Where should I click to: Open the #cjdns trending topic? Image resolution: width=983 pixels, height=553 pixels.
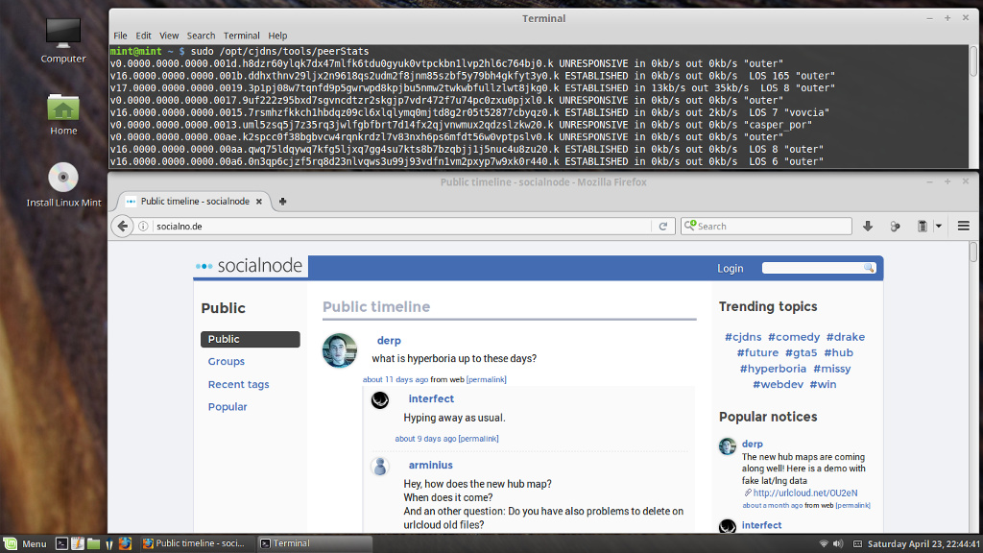pos(744,337)
